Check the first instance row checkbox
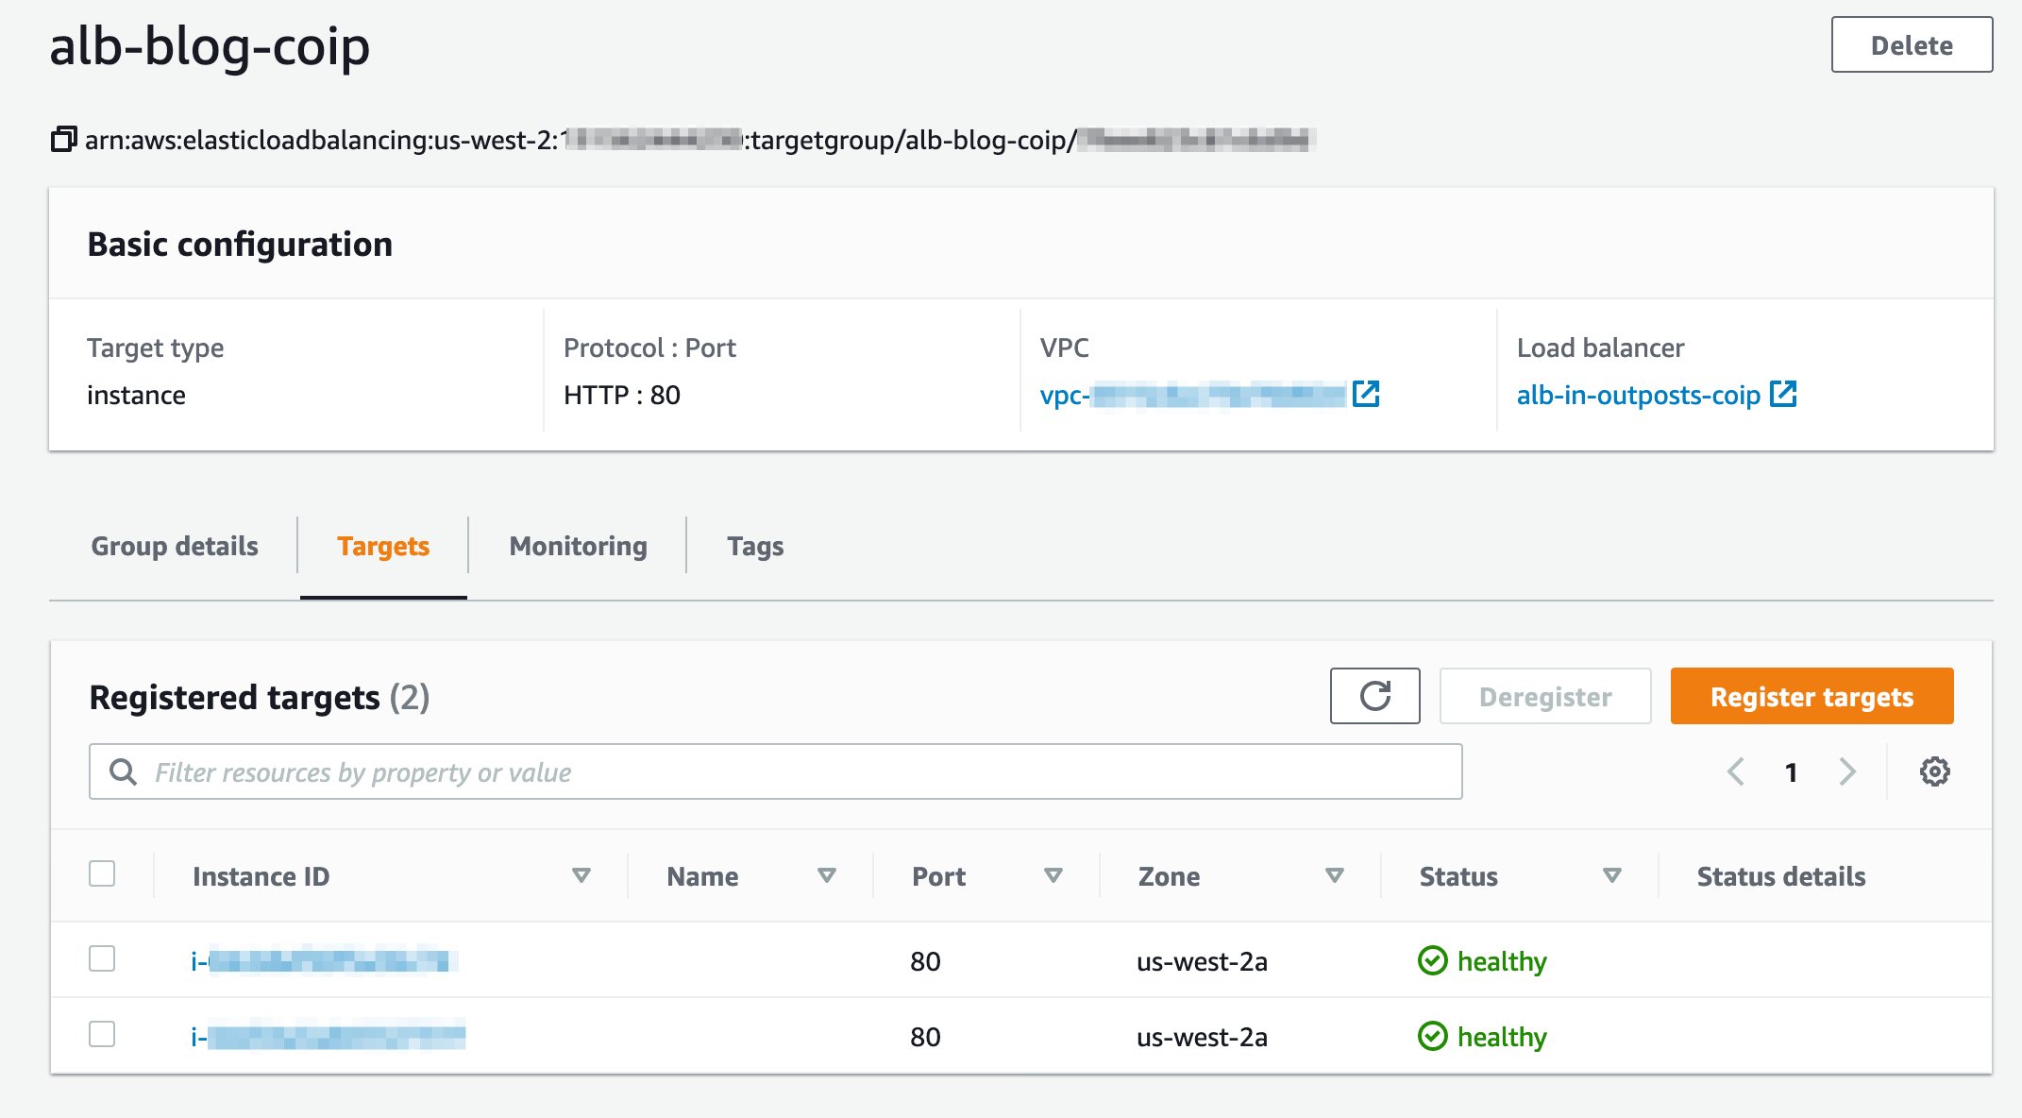Image resolution: width=2022 pixels, height=1118 pixels. (x=102, y=958)
